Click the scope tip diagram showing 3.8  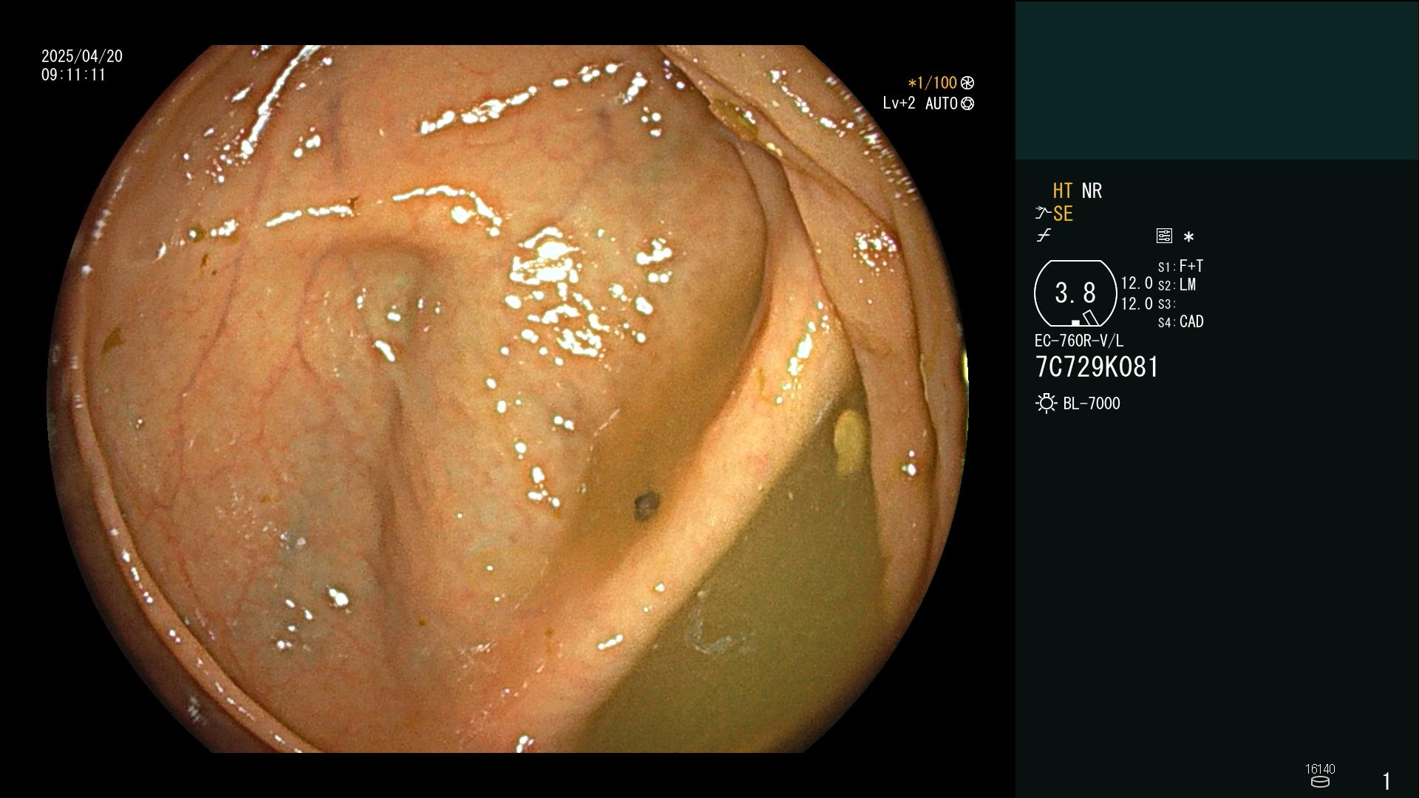(1075, 293)
